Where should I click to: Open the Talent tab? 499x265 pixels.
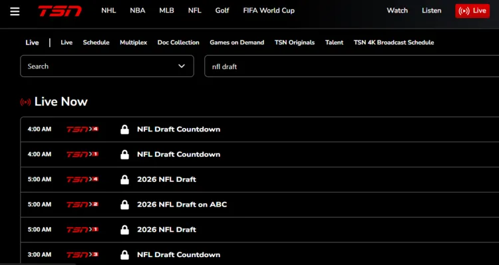click(334, 43)
